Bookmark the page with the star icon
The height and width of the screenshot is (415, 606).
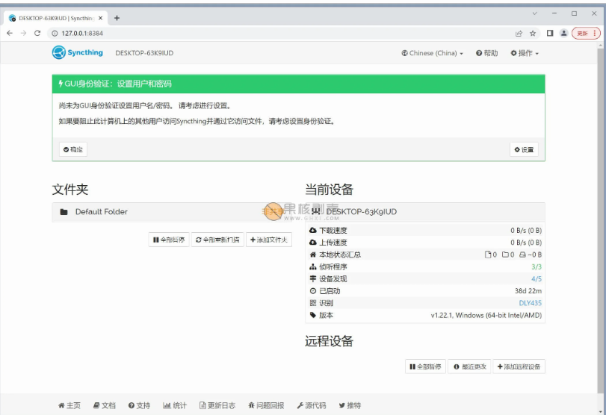coord(533,34)
